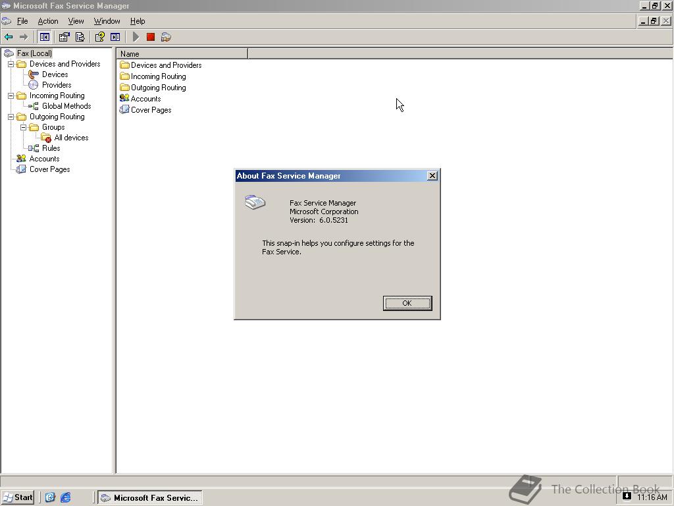674x506 pixels.
Task: Toggle the Show/Hide Action Pane toolbar icon
Action: point(115,38)
